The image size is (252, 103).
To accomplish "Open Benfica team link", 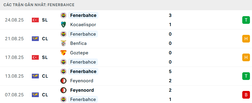I will click(78, 43).
